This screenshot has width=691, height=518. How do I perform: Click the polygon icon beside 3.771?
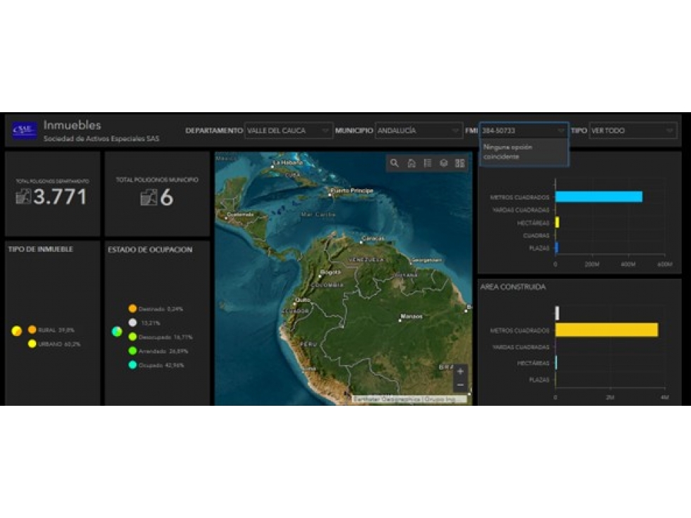pyautogui.click(x=23, y=196)
